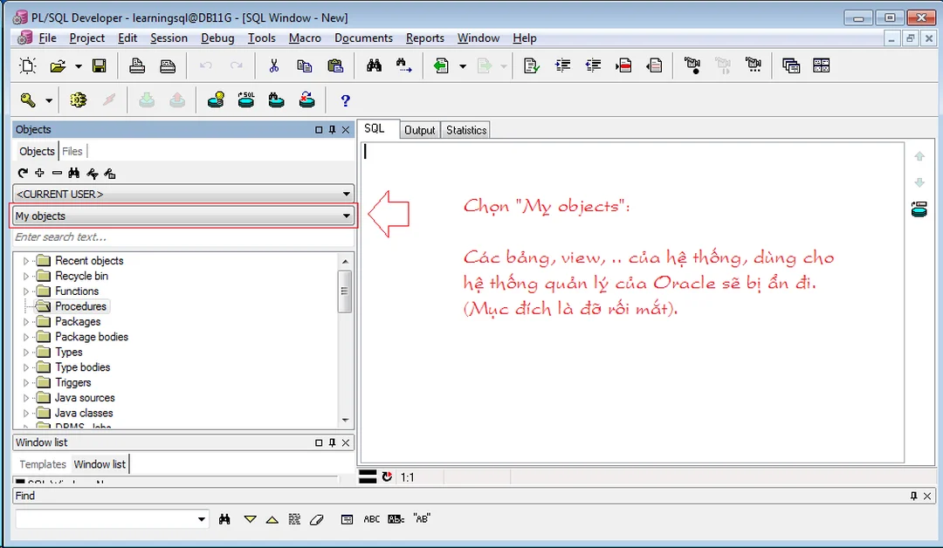This screenshot has width=943, height=548.
Task: Click the eraser clear highlights icon in Find bar
Action: pos(316,520)
